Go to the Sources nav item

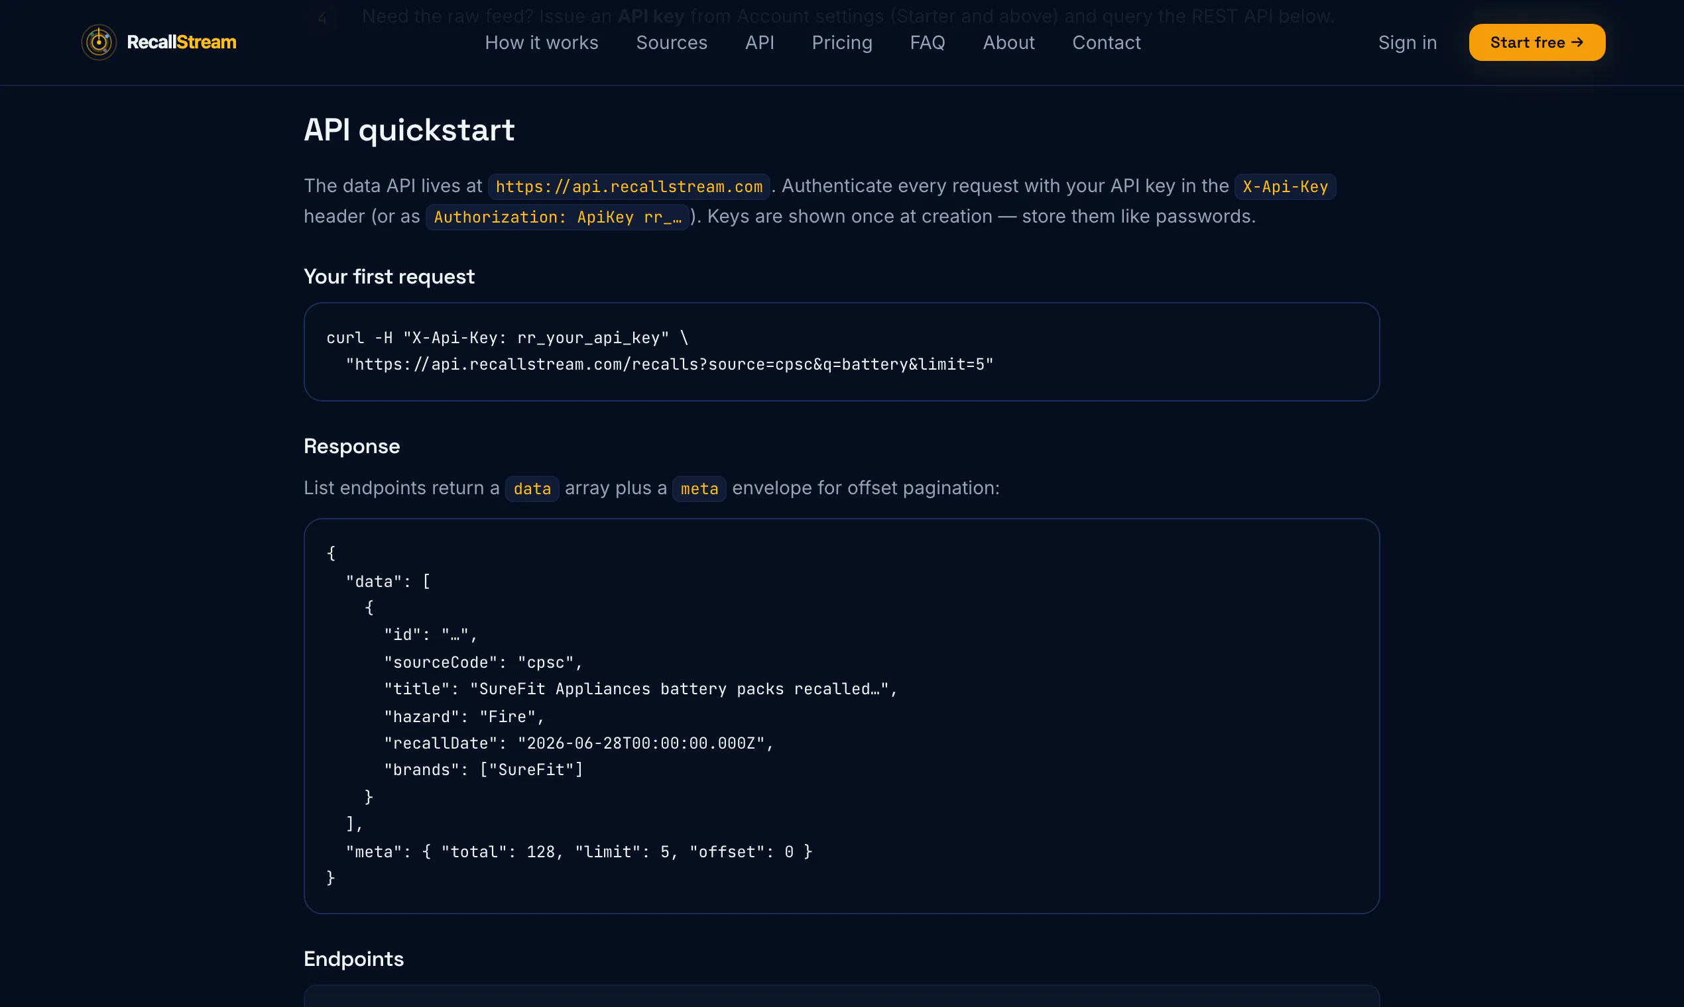pyautogui.click(x=672, y=43)
